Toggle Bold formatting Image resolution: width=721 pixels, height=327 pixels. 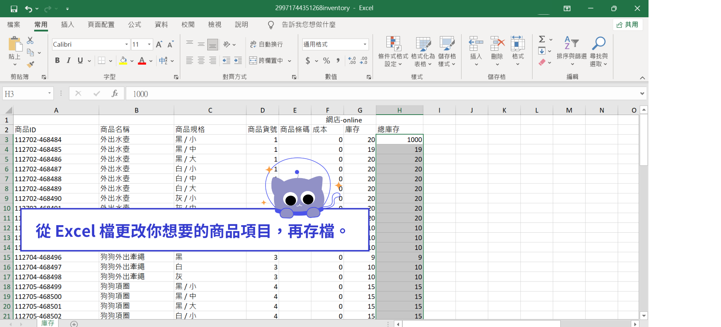tap(57, 61)
